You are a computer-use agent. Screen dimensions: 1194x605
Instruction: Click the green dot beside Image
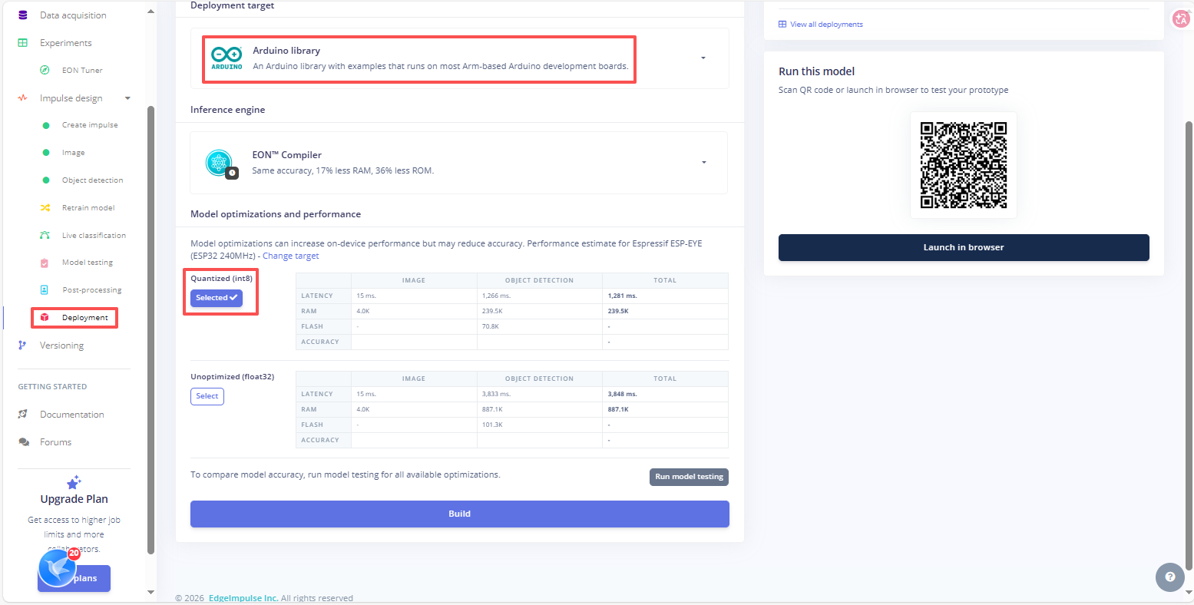(x=46, y=153)
